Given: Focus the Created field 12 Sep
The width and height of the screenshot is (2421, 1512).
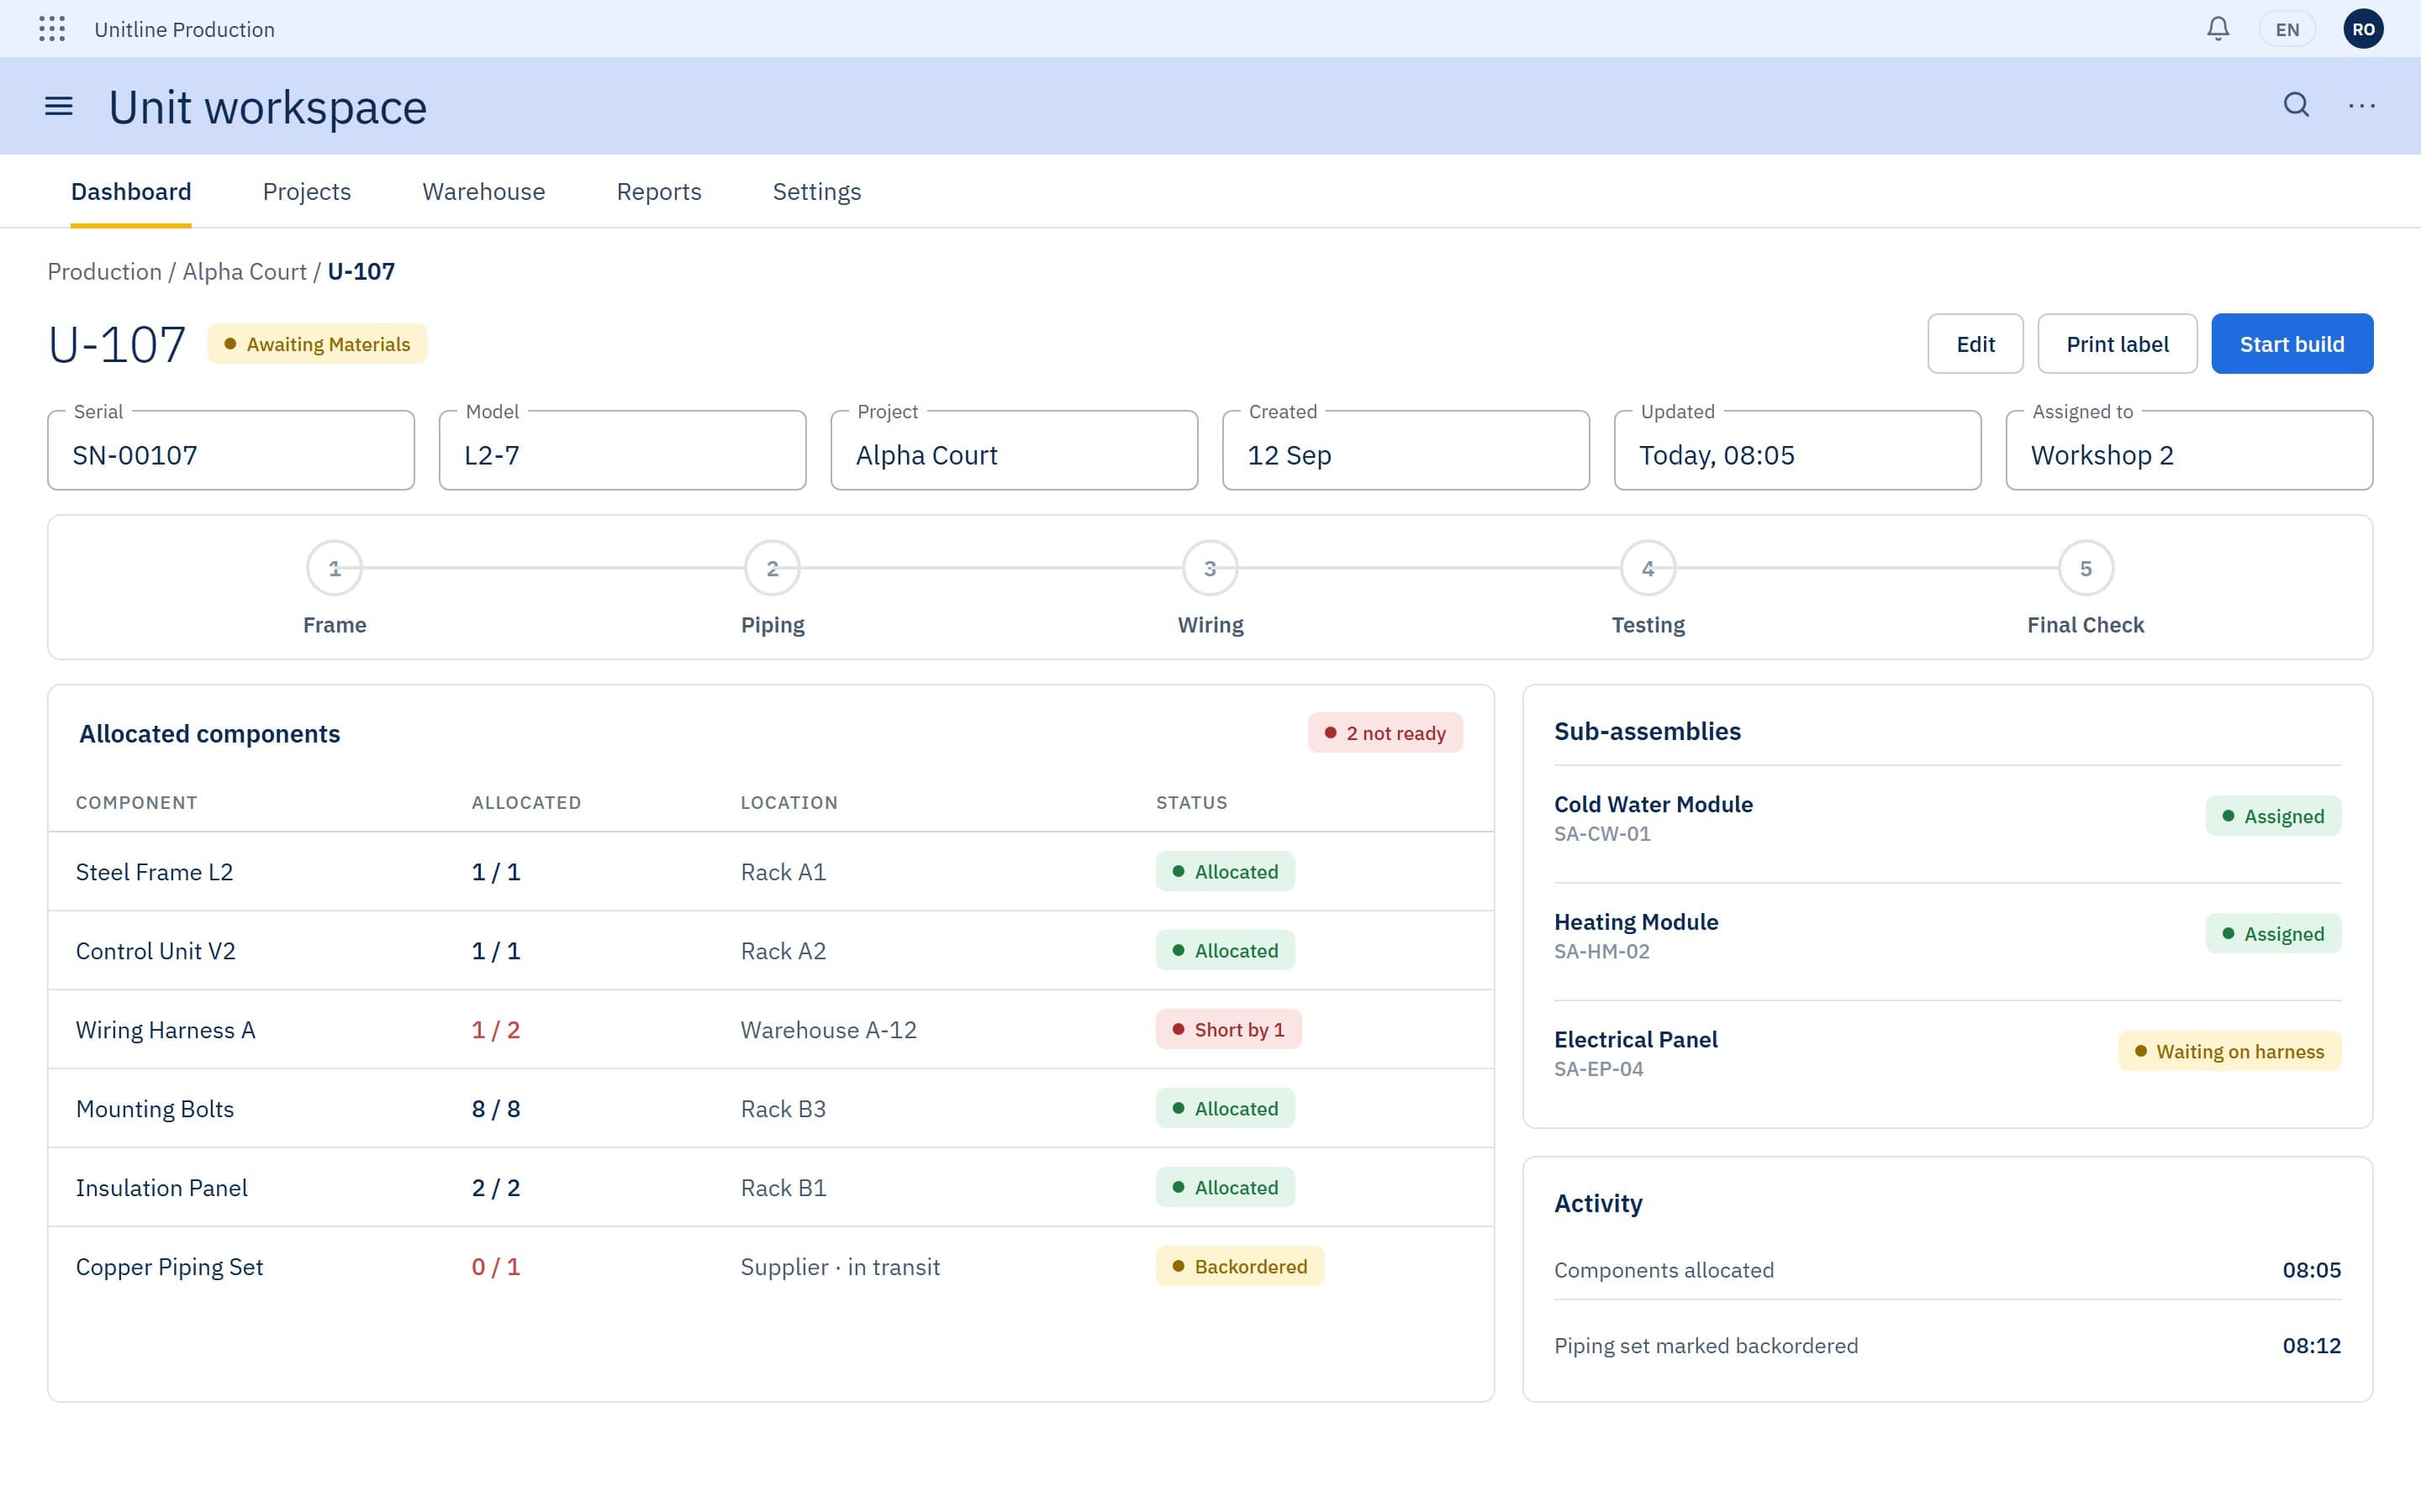Looking at the screenshot, I should pos(1406,451).
